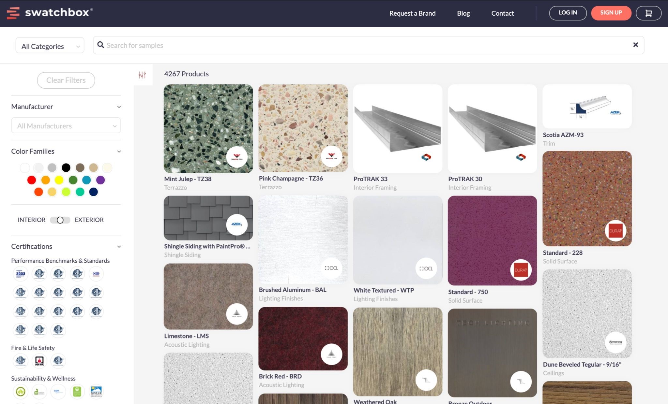The image size is (668, 404).
Task: Open the Mint Julep - TZ38 thumbnail
Action: [208, 129]
